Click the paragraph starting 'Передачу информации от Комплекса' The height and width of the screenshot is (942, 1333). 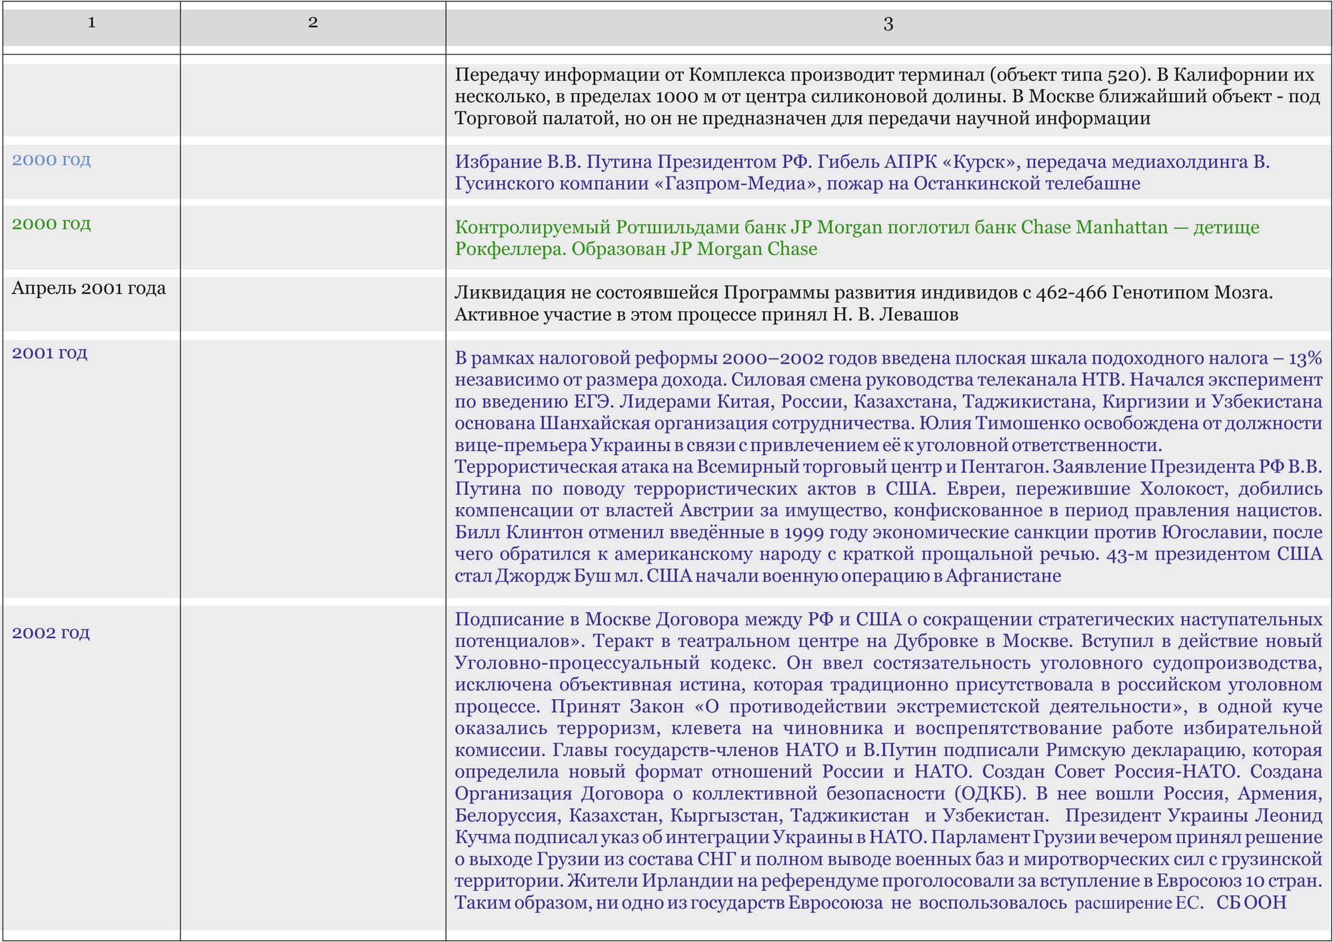click(888, 97)
